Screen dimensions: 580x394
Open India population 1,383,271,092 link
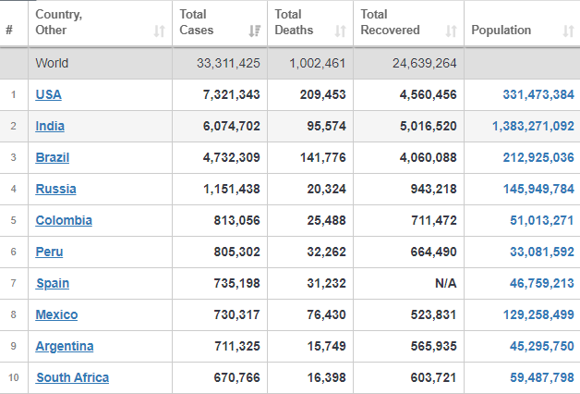(x=533, y=126)
